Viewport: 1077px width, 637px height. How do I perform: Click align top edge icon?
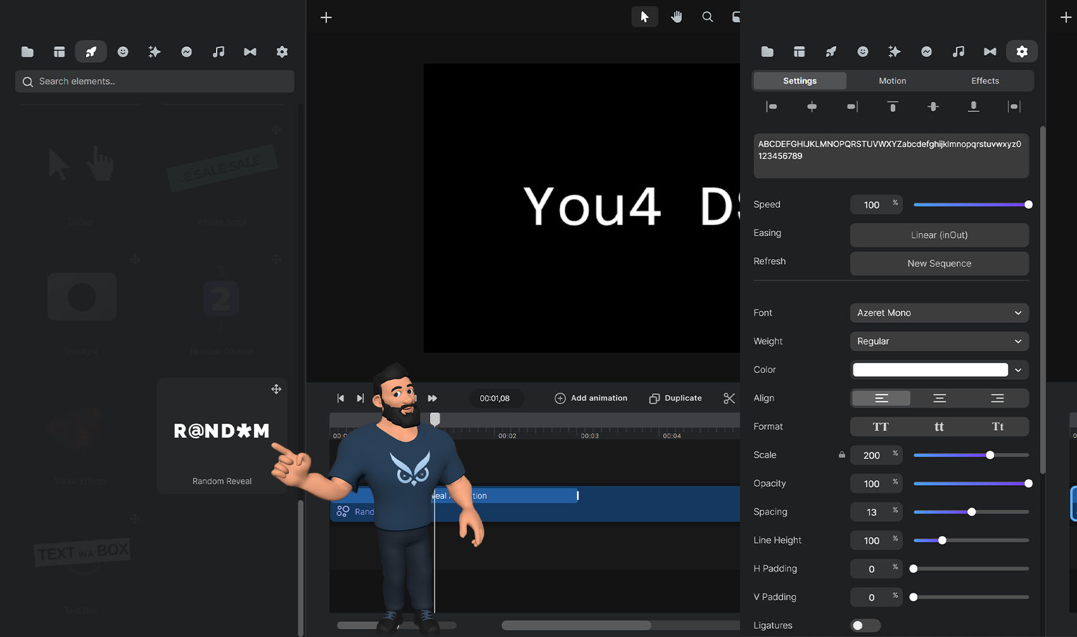tap(892, 106)
